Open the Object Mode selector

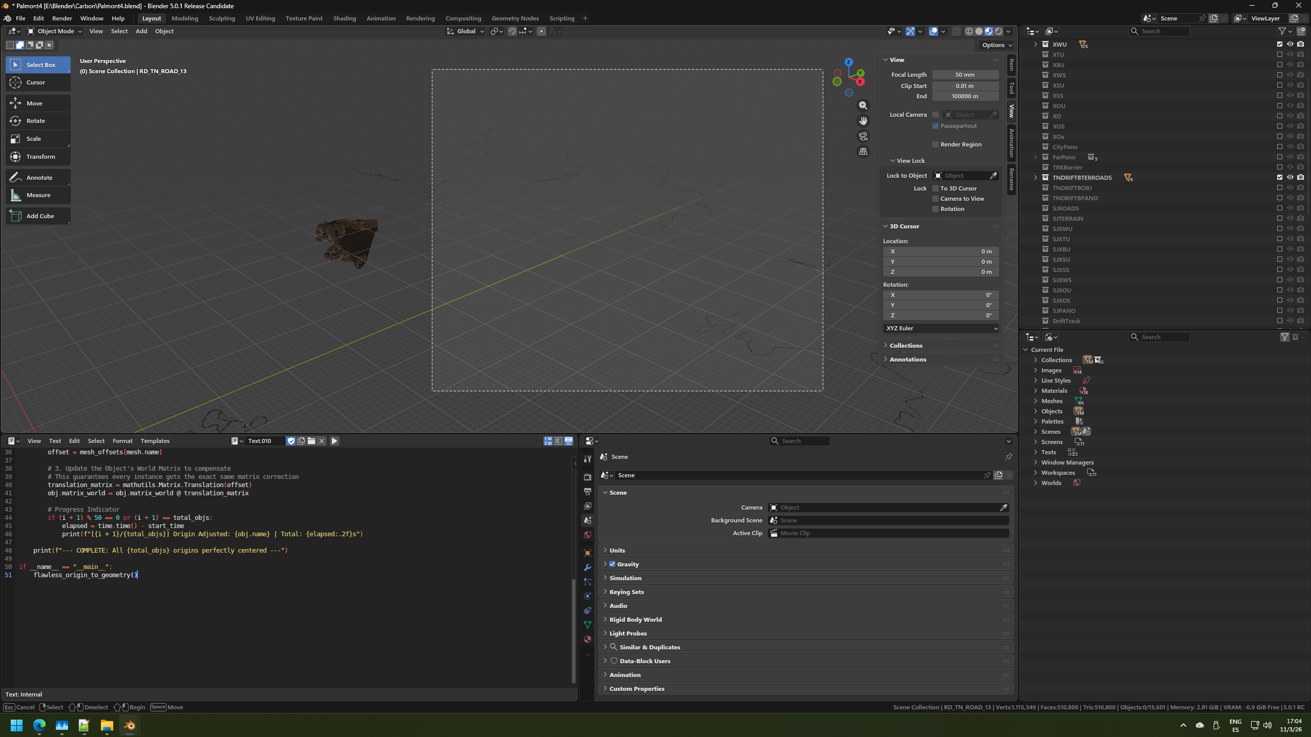click(x=54, y=31)
